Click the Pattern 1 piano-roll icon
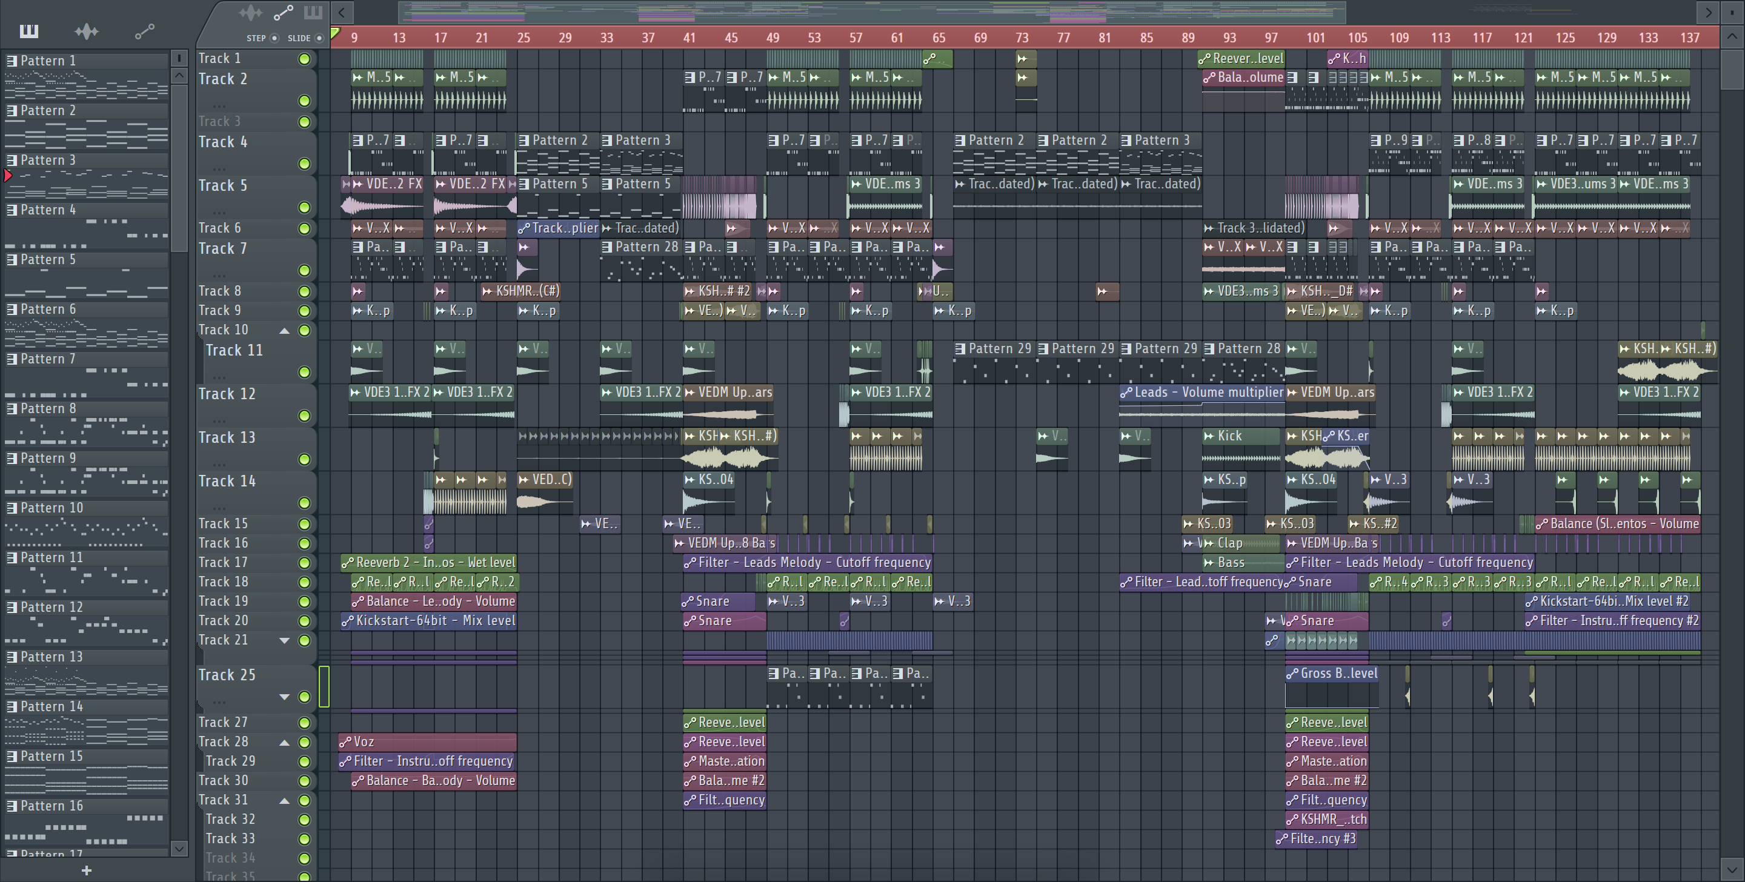The width and height of the screenshot is (1745, 882). (x=12, y=61)
